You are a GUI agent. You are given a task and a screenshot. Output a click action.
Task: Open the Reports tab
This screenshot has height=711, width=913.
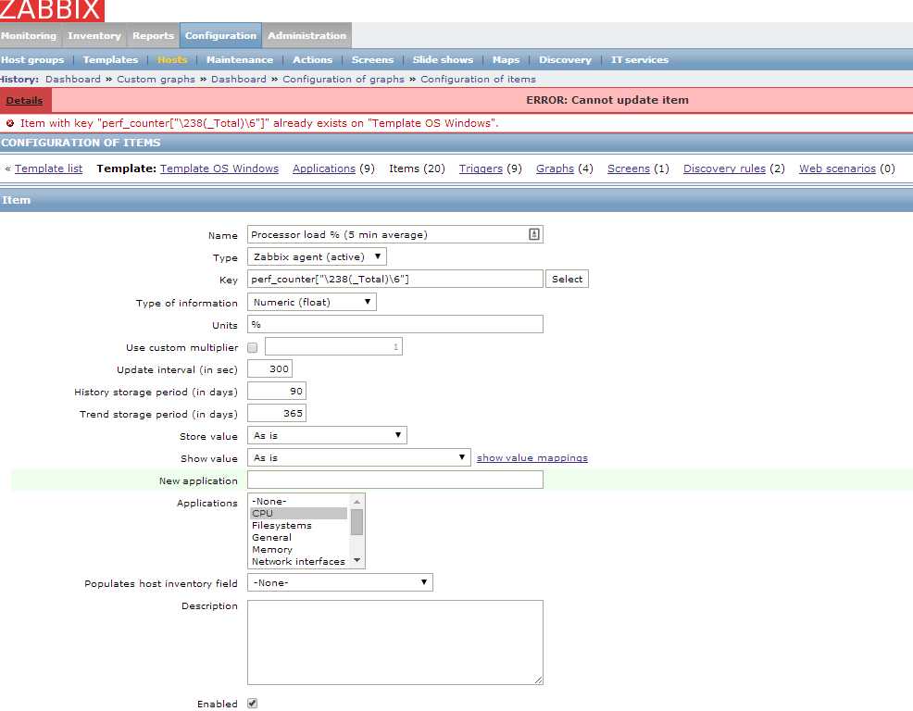tap(153, 36)
